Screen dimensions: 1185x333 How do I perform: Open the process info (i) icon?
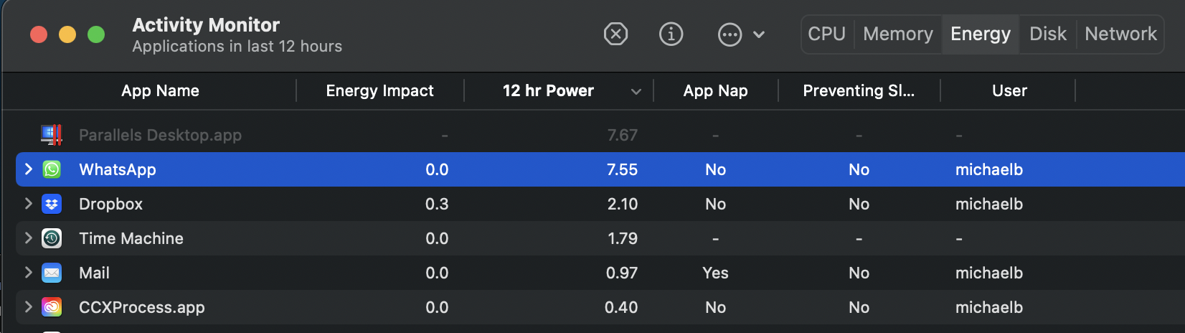(671, 34)
